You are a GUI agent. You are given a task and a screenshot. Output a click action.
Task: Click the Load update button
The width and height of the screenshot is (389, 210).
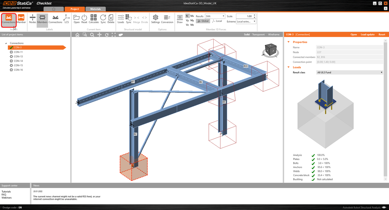tap(367, 34)
